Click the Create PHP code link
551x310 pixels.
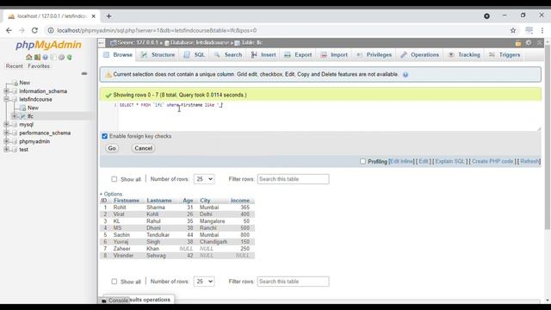click(492, 161)
